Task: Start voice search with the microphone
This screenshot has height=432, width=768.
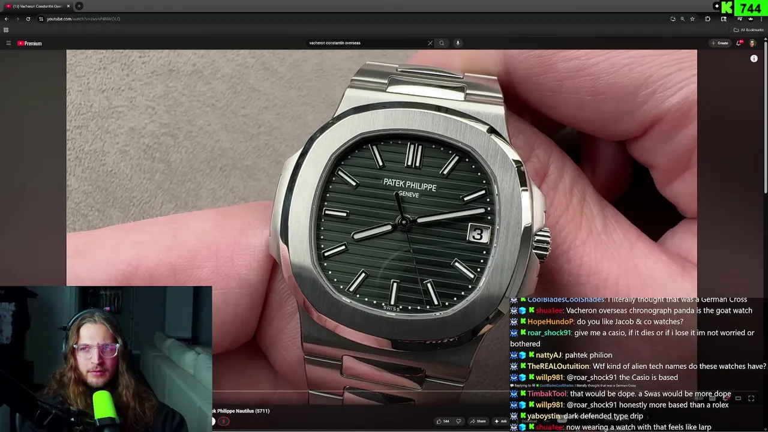Action: point(458,43)
